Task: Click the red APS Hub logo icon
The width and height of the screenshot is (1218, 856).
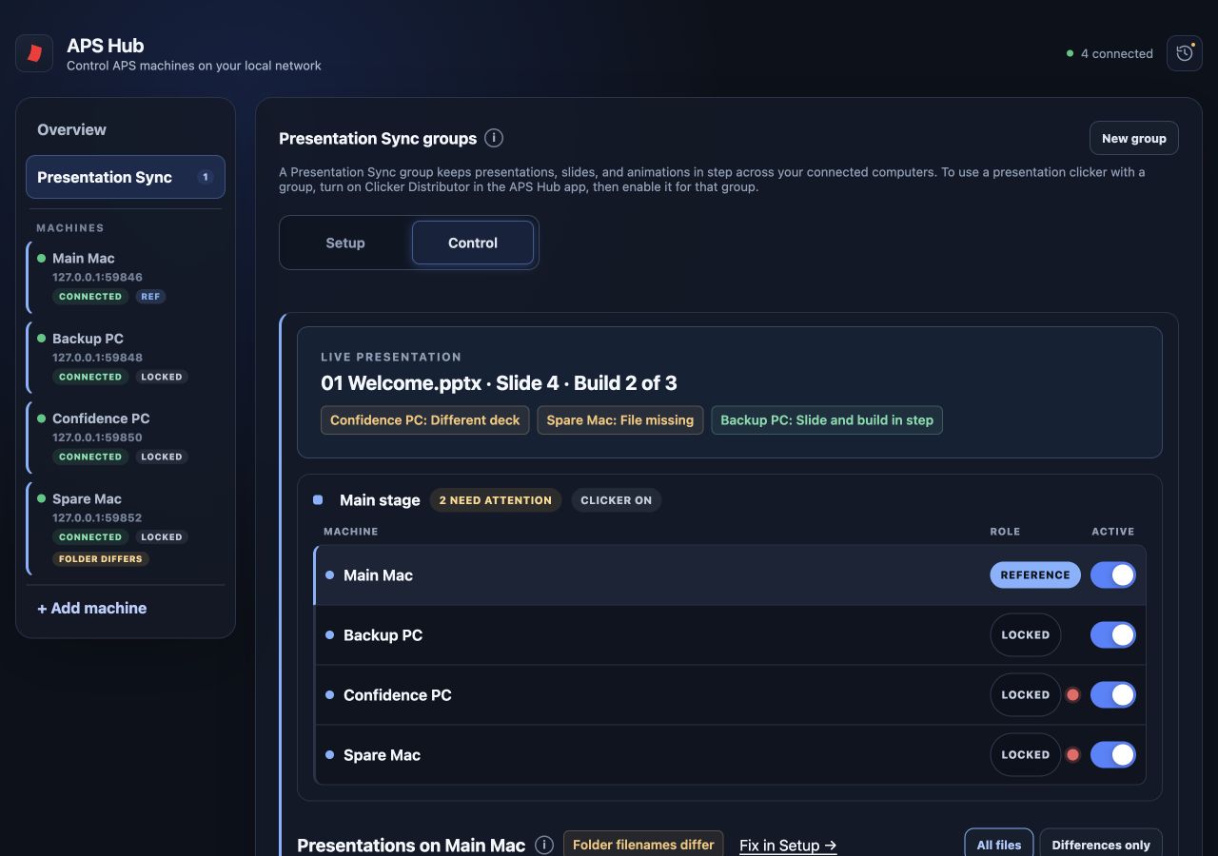Action: [34, 53]
